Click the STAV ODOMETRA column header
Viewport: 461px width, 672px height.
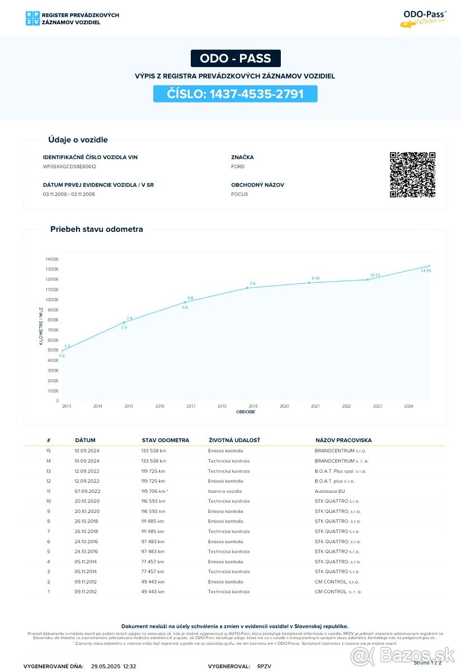(166, 440)
